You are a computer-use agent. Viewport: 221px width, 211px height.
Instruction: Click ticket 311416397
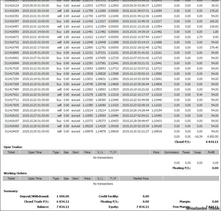[12, 21]
